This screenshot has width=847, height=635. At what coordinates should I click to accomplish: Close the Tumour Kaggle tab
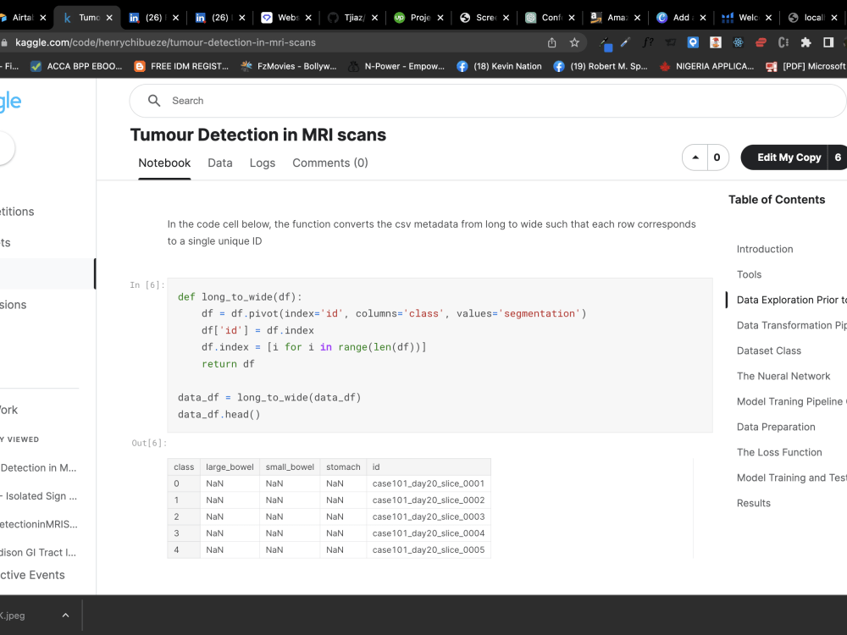coord(109,18)
